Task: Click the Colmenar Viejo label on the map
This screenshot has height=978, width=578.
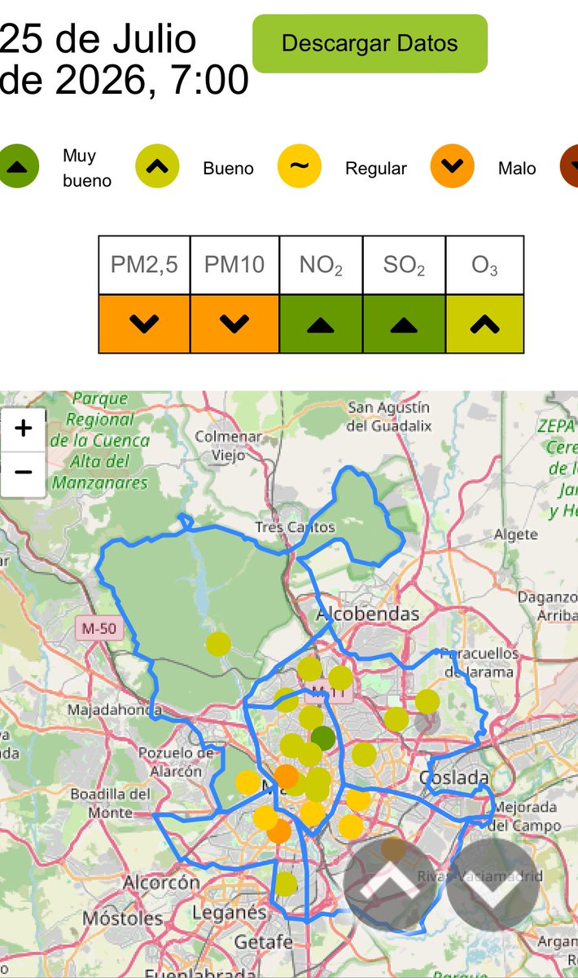Action: pos(228,446)
